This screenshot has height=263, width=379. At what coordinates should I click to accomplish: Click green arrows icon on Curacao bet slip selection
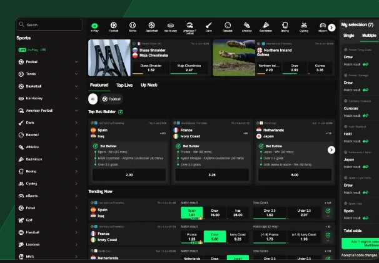(365, 116)
